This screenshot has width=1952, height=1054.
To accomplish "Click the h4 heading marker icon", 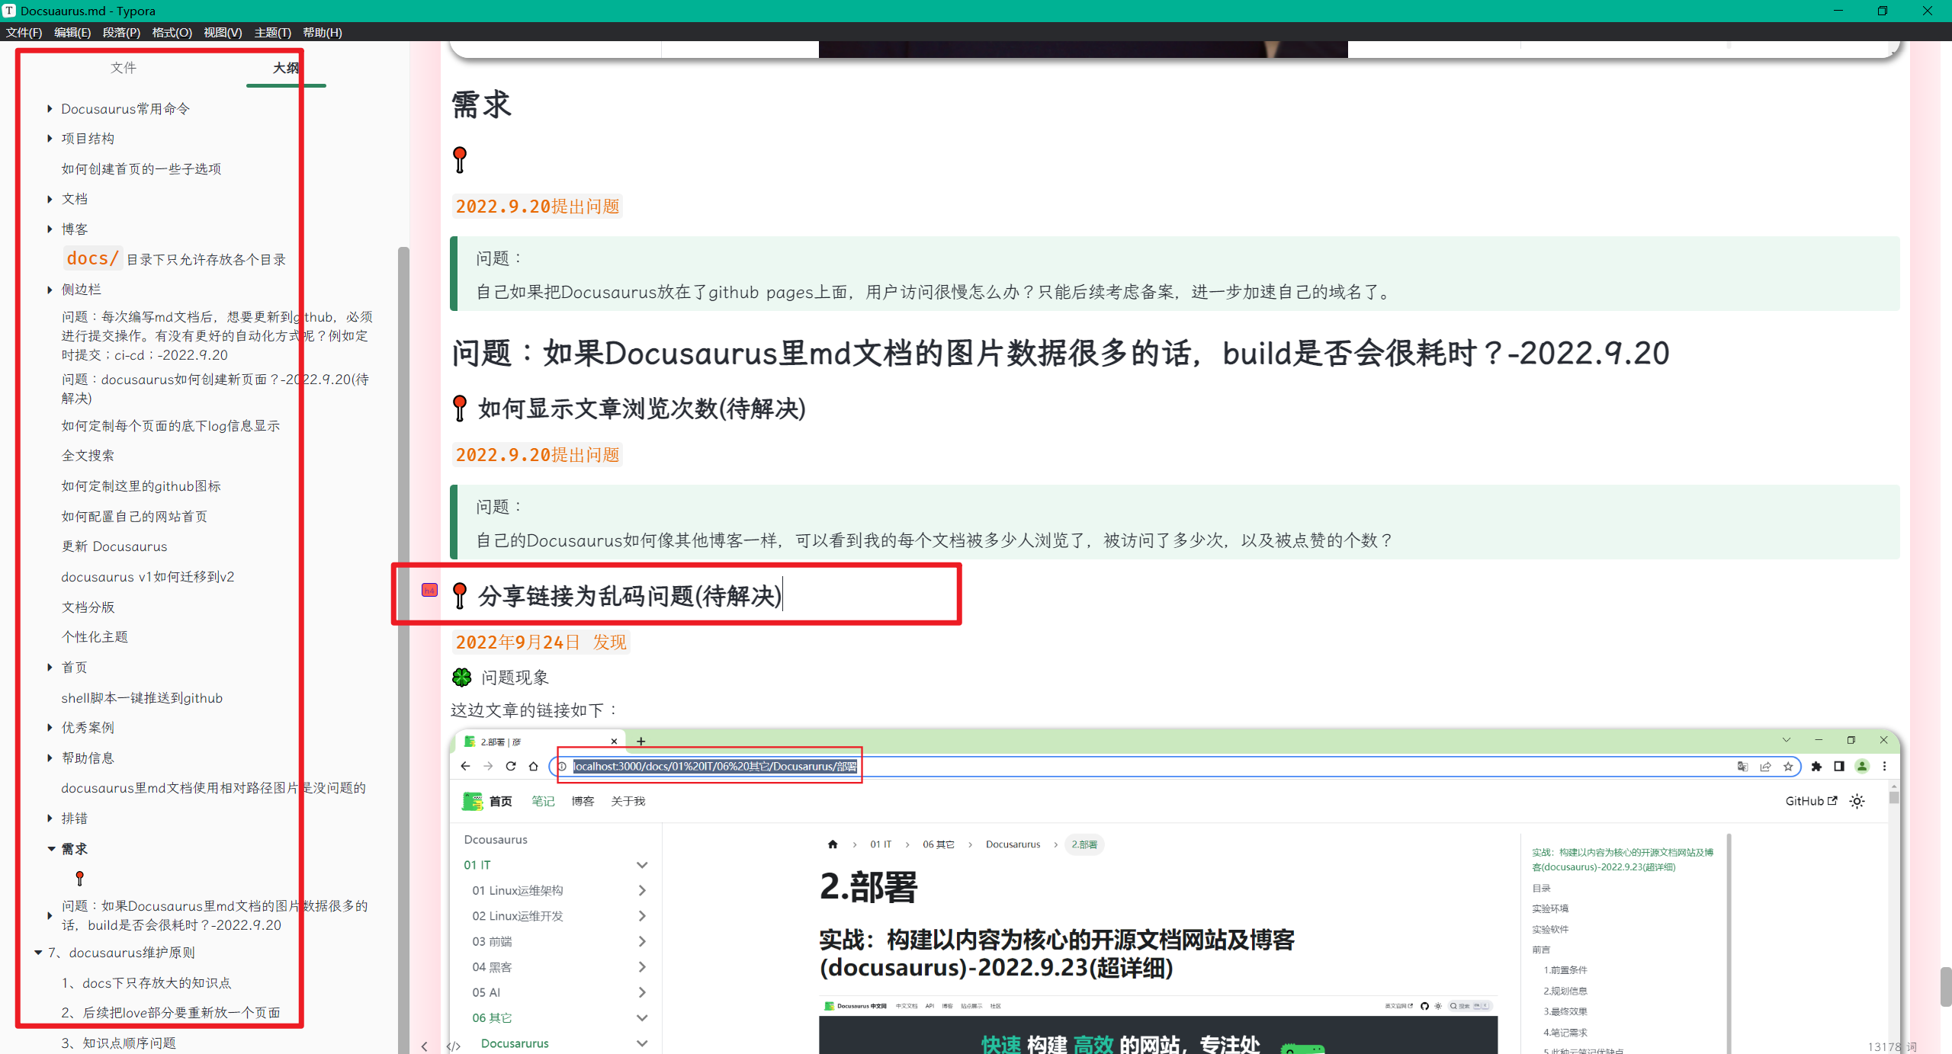I will click(x=429, y=590).
